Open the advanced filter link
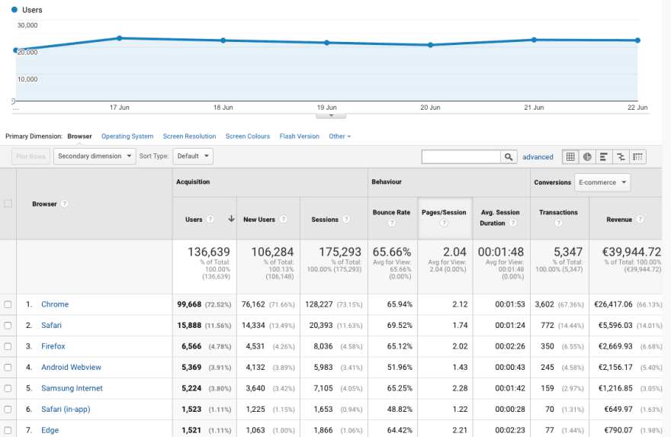 [x=538, y=157]
